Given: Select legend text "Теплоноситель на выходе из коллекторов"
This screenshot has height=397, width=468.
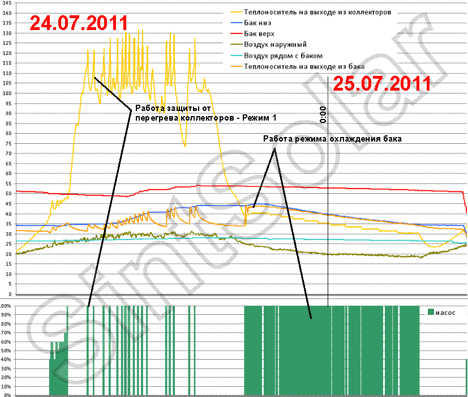Looking at the screenshot, I should pyautogui.click(x=317, y=12).
